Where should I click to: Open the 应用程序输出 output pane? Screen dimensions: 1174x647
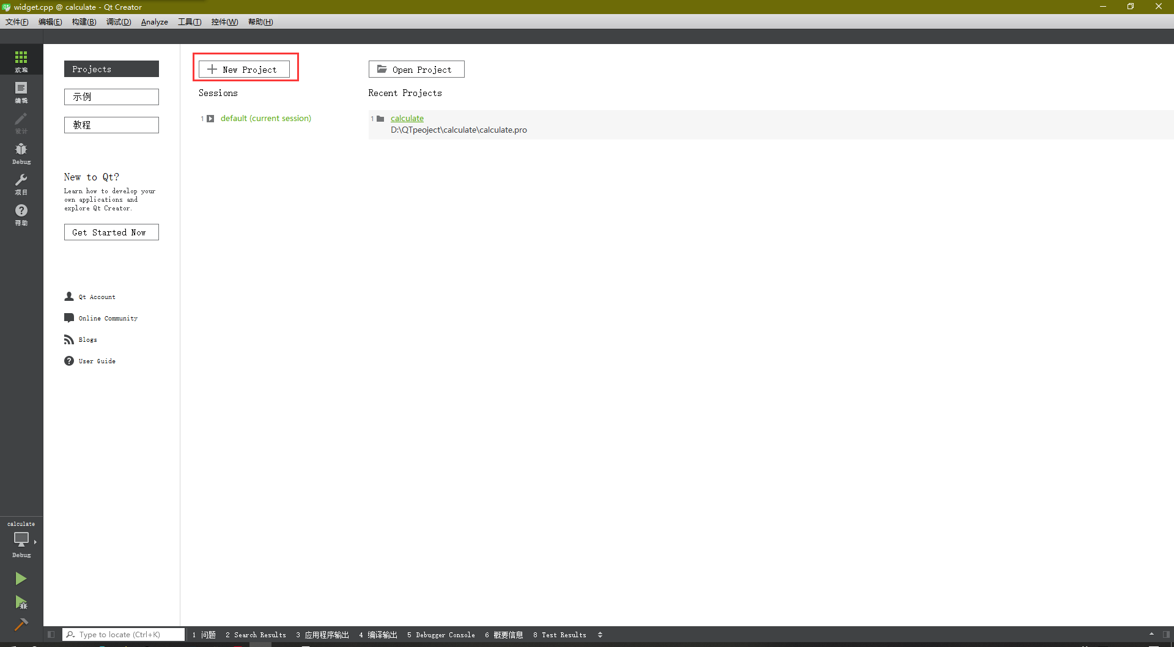(x=323, y=635)
